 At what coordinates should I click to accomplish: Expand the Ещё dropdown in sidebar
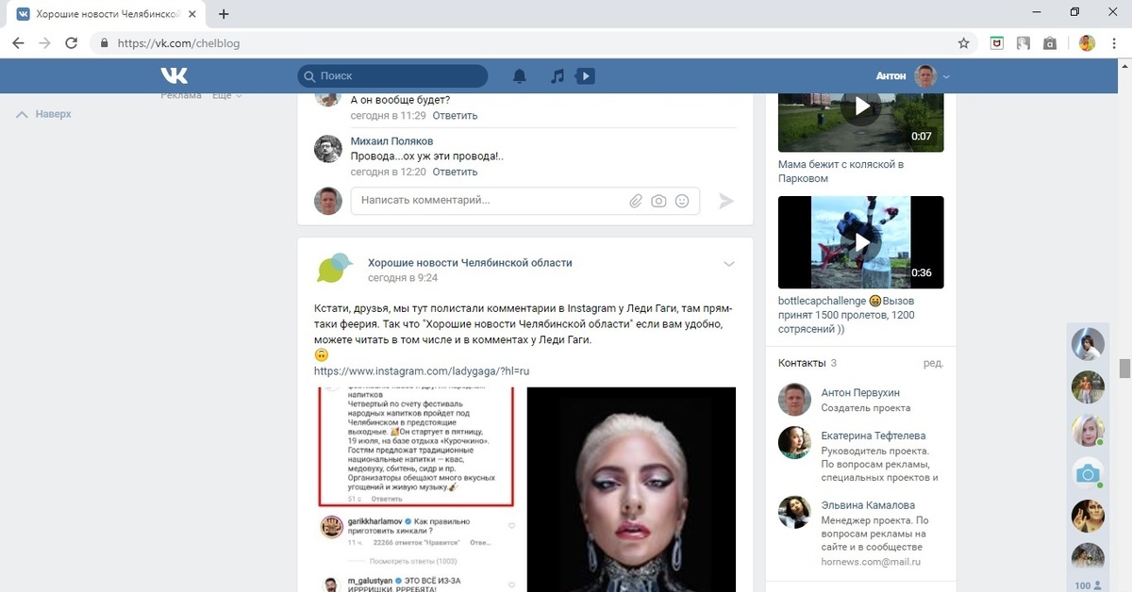pos(226,95)
